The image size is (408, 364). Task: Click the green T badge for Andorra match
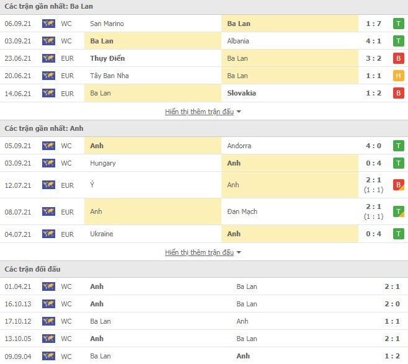(x=398, y=146)
